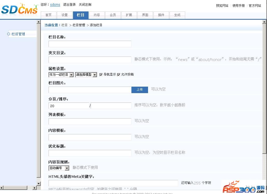
Task: Focus the Meta关键字 input field
Action: point(113,183)
